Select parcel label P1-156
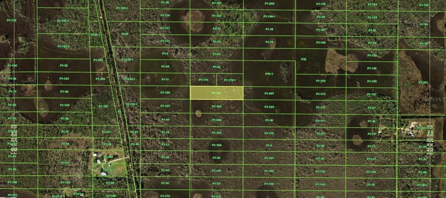Screen dimensions: 446x198 (269, 184)
